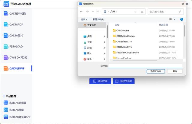The width and height of the screenshot is (192, 124).
Task: Click the 添加文件夹 button
Action: pyautogui.click(x=124, y=81)
